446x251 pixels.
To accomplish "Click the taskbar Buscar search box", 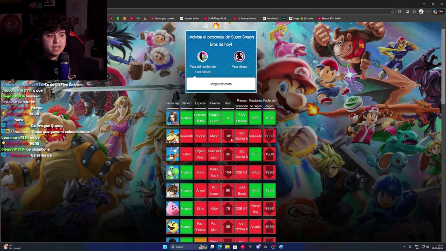I will tap(189, 247).
